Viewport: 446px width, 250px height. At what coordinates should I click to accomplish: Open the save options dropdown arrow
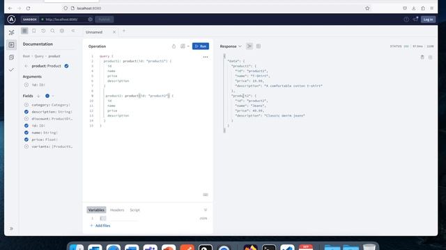tap(188, 47)
